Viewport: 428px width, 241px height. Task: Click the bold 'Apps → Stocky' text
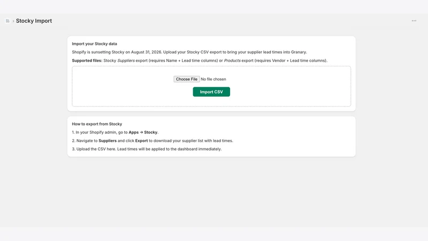(143, 132)
